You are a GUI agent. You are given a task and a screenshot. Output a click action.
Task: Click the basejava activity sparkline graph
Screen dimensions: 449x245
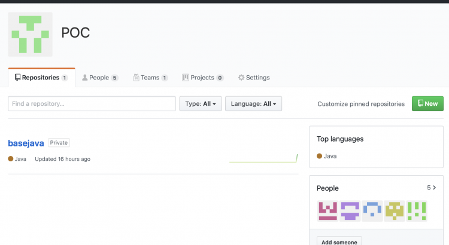point(263,158)
